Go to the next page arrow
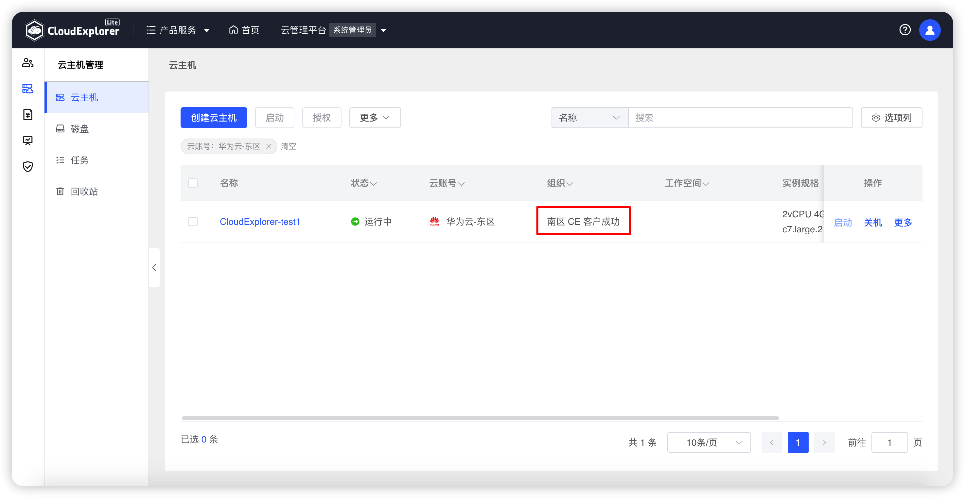The height and width of the screenshot is (498, 965). tap(824, 442)
